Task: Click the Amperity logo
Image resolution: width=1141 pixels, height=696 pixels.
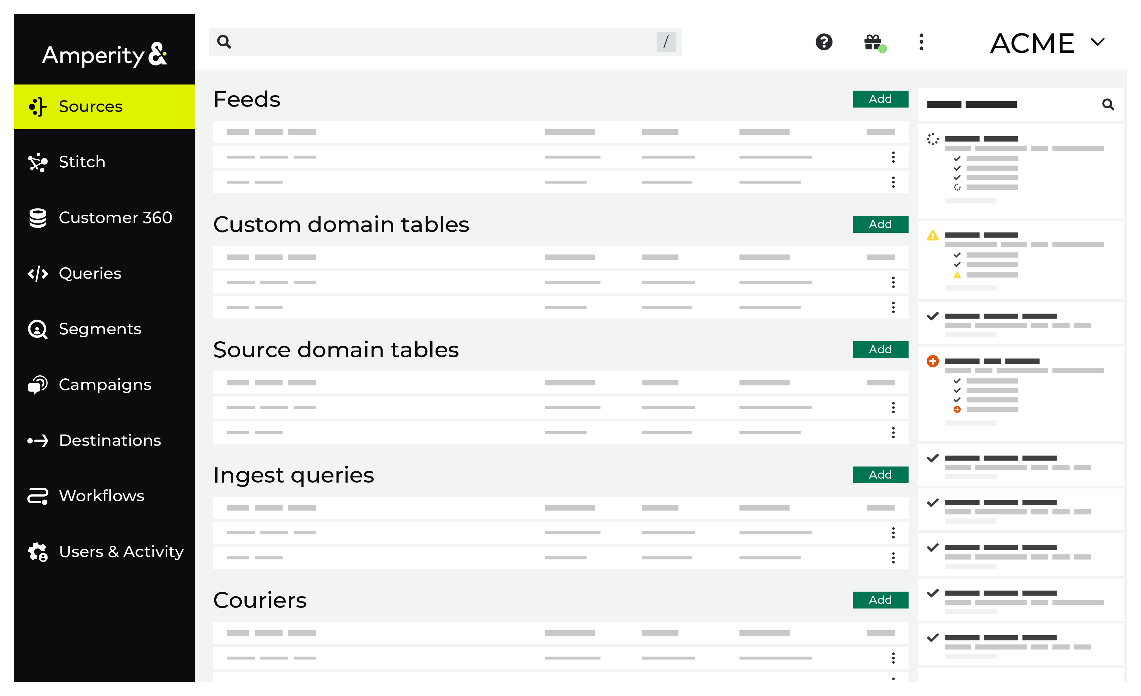Action: tap(105, 55)
